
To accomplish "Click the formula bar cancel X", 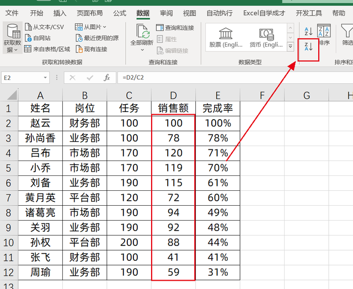I will [x=72, y=78].
